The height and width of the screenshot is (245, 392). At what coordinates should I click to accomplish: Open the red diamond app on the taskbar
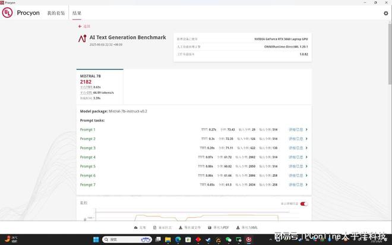pyautogui.click(x=198, y=240)
